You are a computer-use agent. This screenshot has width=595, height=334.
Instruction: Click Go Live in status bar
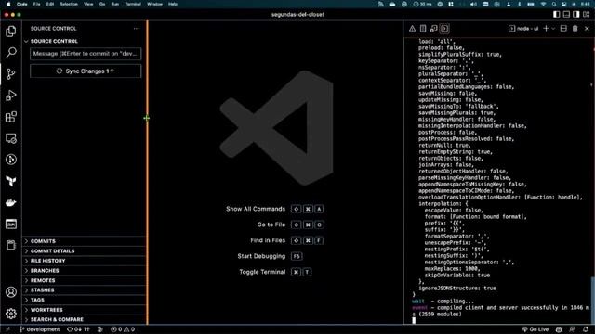[x=535, y=329]
